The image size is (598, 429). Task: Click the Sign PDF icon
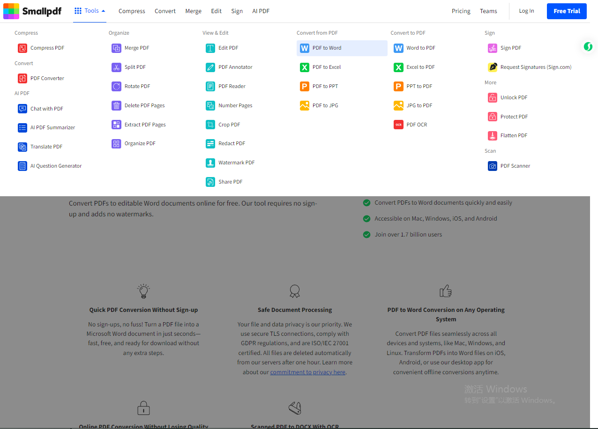click(493, 48)
